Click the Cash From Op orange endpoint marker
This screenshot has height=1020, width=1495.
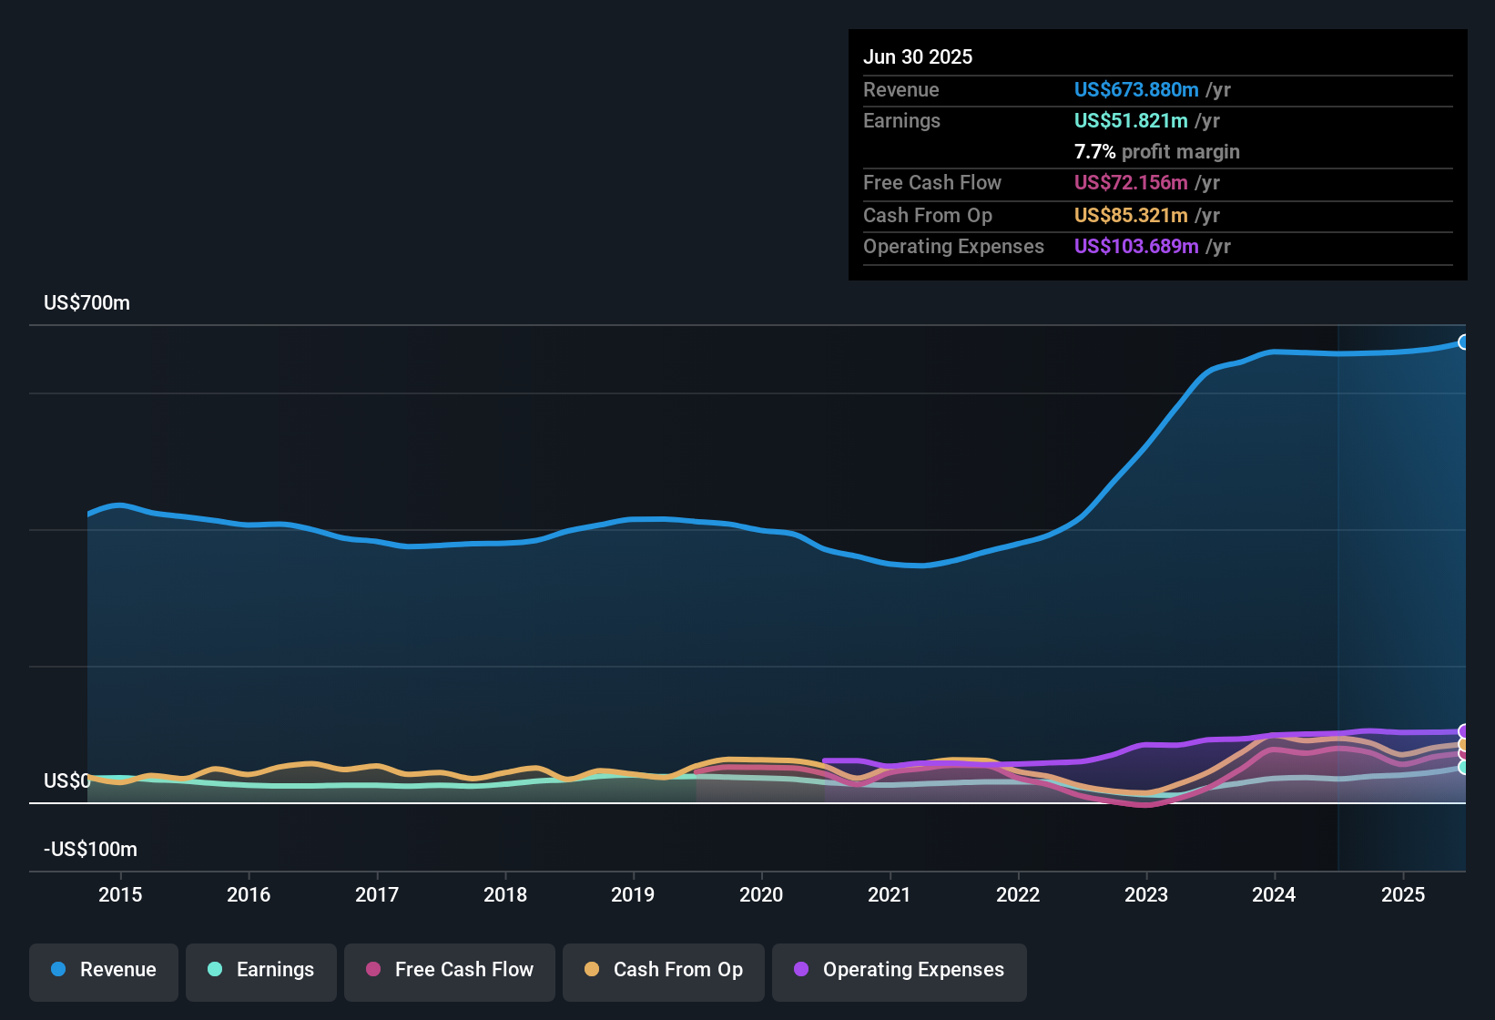pyautogui.click(x=1464, y=745)
